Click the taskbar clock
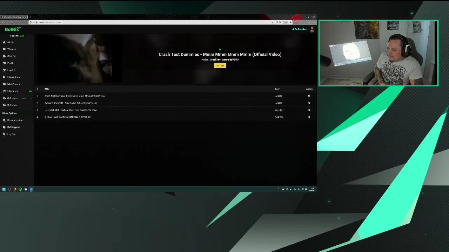The image size is (449, 252). tap(311, 189)
